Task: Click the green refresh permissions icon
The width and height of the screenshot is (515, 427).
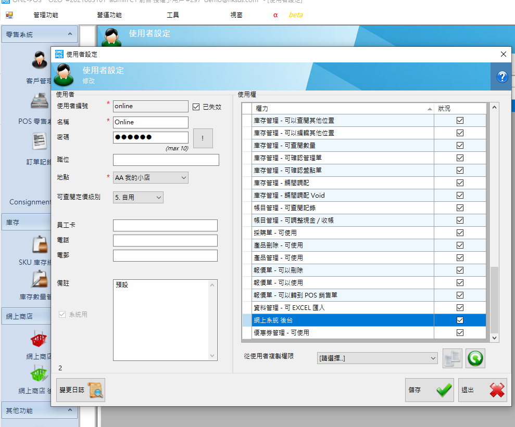Action: pyautogui.click(x=475, y=358)
